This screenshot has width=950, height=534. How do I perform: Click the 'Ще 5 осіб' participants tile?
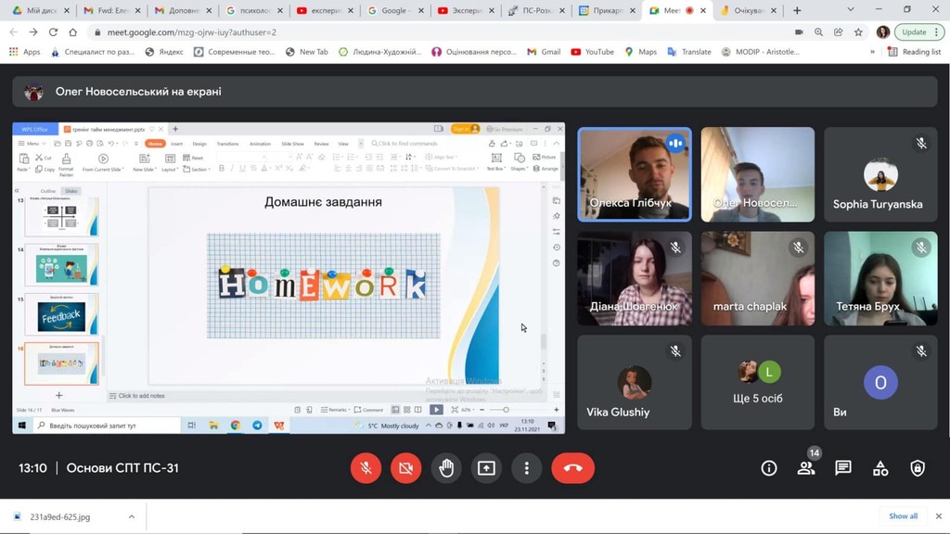tap(758, 382)
